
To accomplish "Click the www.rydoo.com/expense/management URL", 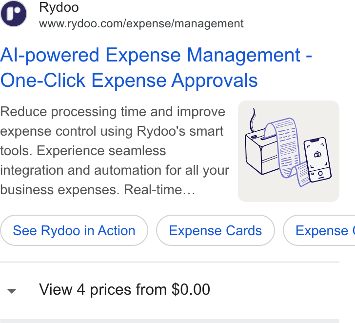I will pos(141,23).
